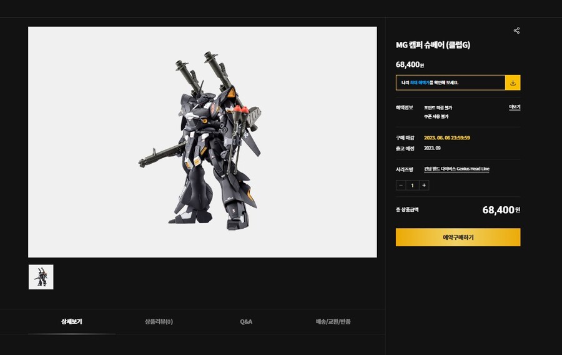Click the 출고 예정 label
Screen dimensions: 562x355
(405, 149)
